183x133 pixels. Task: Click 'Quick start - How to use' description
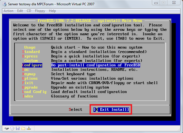(97, 47)
